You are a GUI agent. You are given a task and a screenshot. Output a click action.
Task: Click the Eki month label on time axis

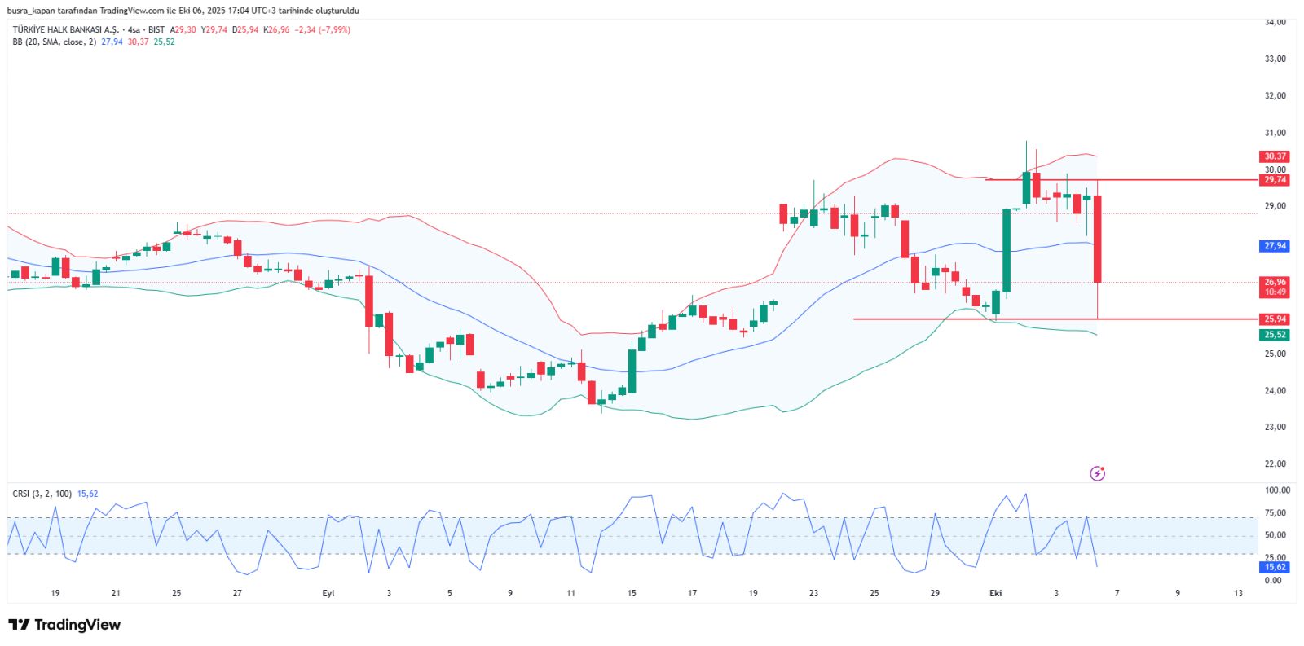pyautogui.click(x=995, y=593)
